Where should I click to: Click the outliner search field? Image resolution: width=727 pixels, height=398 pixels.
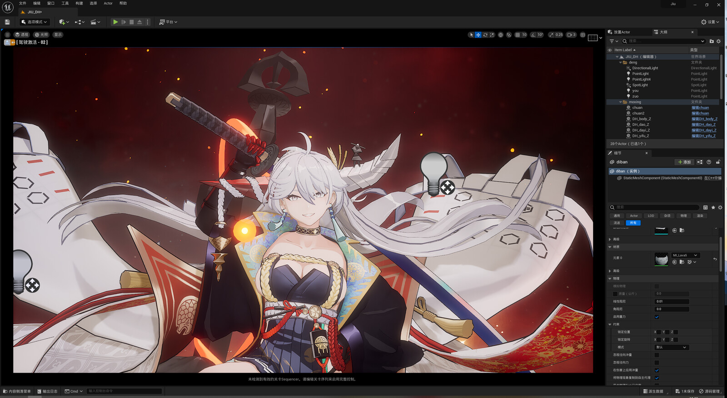coord(664,41)
